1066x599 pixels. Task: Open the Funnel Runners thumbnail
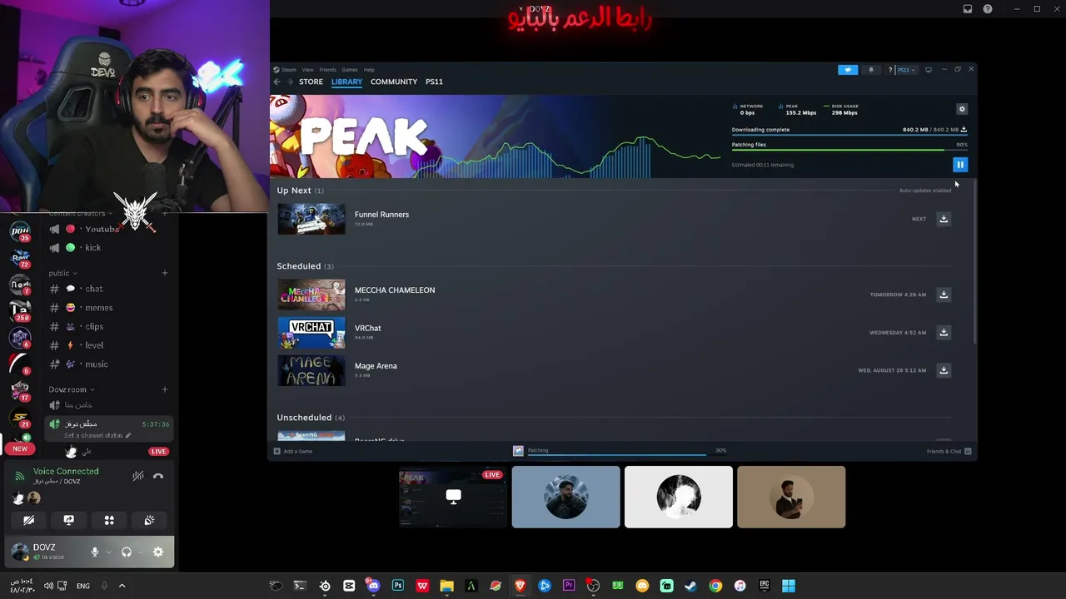point(311,219)
